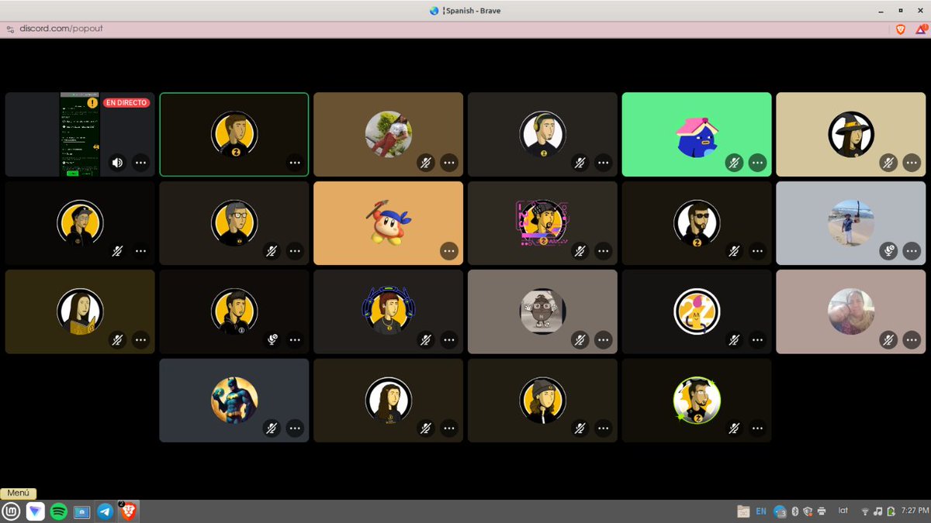The image size is (931, 523).
Task: Click the Batman avatar
Action: (x=234, y=400)
